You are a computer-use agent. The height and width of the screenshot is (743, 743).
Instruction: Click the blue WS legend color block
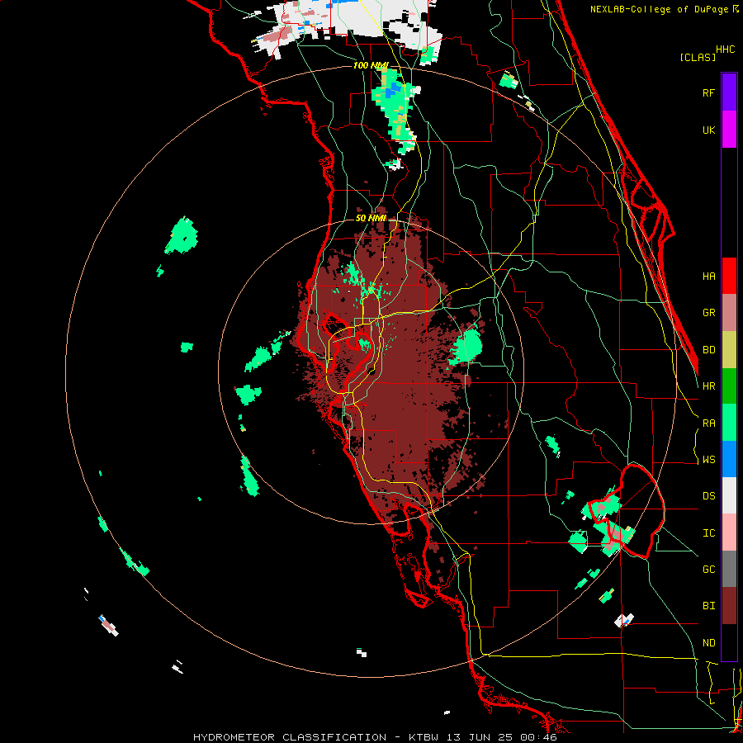tap(729, 459)
